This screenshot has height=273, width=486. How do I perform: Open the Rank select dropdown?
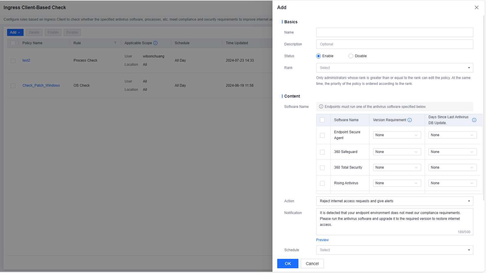tap(395, 68)
